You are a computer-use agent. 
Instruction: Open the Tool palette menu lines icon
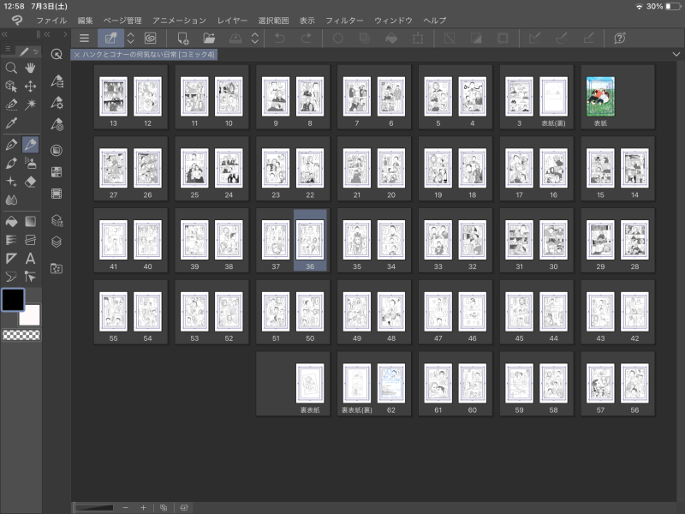8,49
